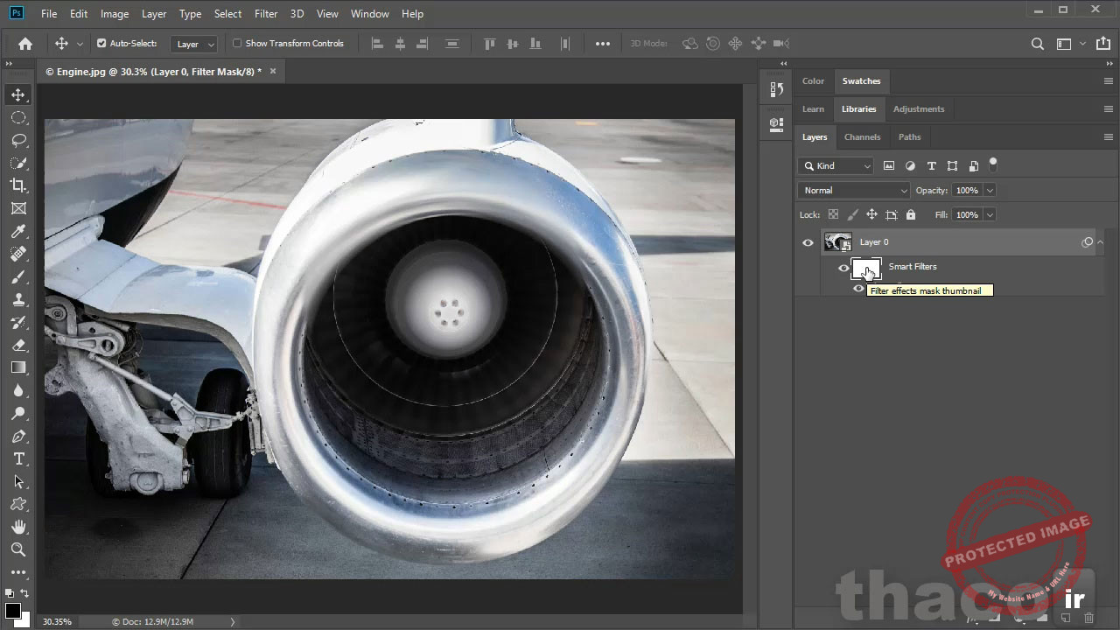The height and width of the screenshot is (630, 1120).
Task: Select the Layer 0 thumbnail
Action: click(838, 242)
